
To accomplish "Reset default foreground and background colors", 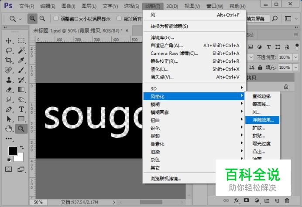I will [9, 160].
